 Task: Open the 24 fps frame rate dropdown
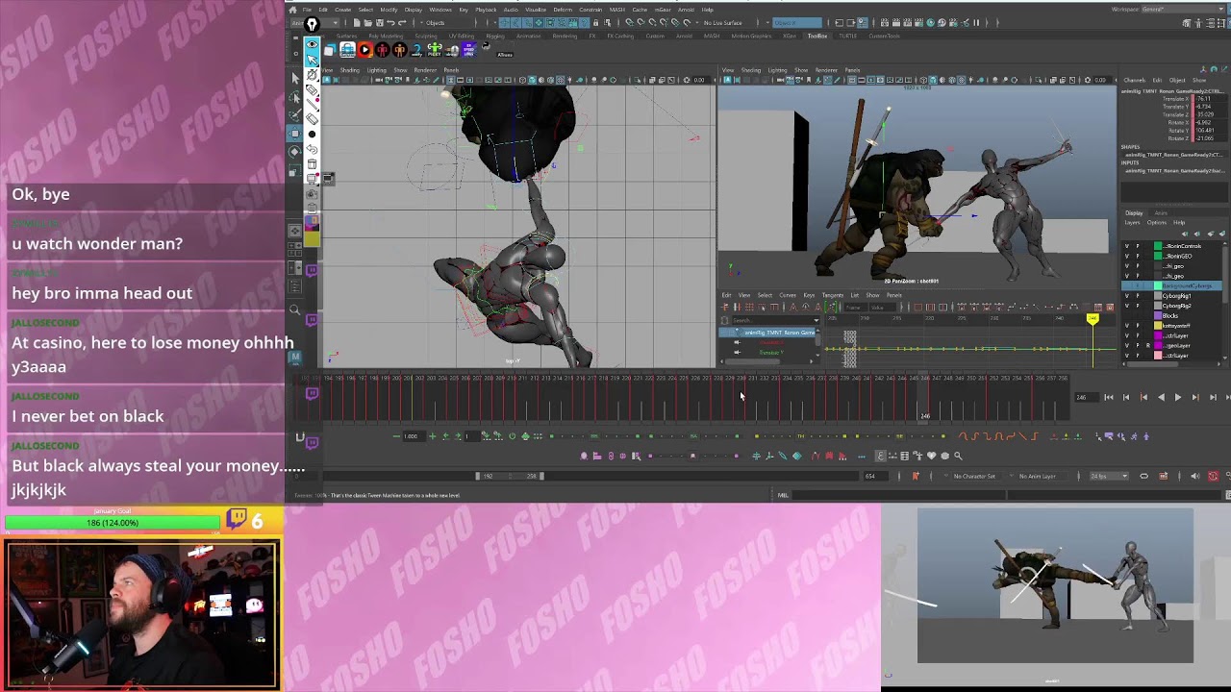(1110, 476)
